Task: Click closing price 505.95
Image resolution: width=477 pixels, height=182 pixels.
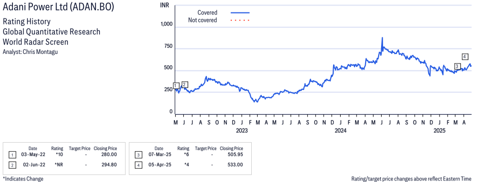Action: click(235, 155)
